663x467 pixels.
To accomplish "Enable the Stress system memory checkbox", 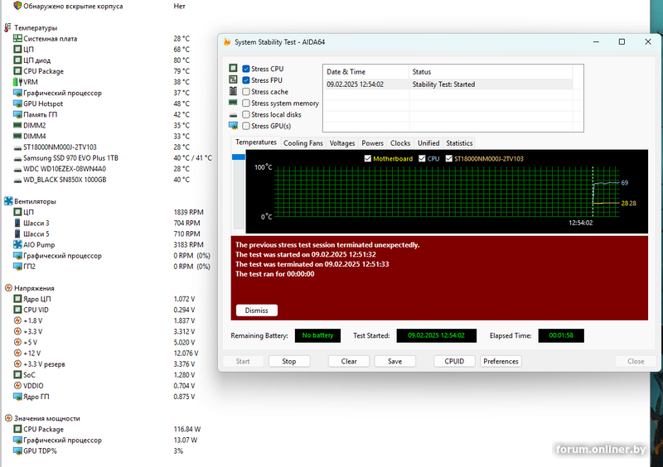I will 246,104.
